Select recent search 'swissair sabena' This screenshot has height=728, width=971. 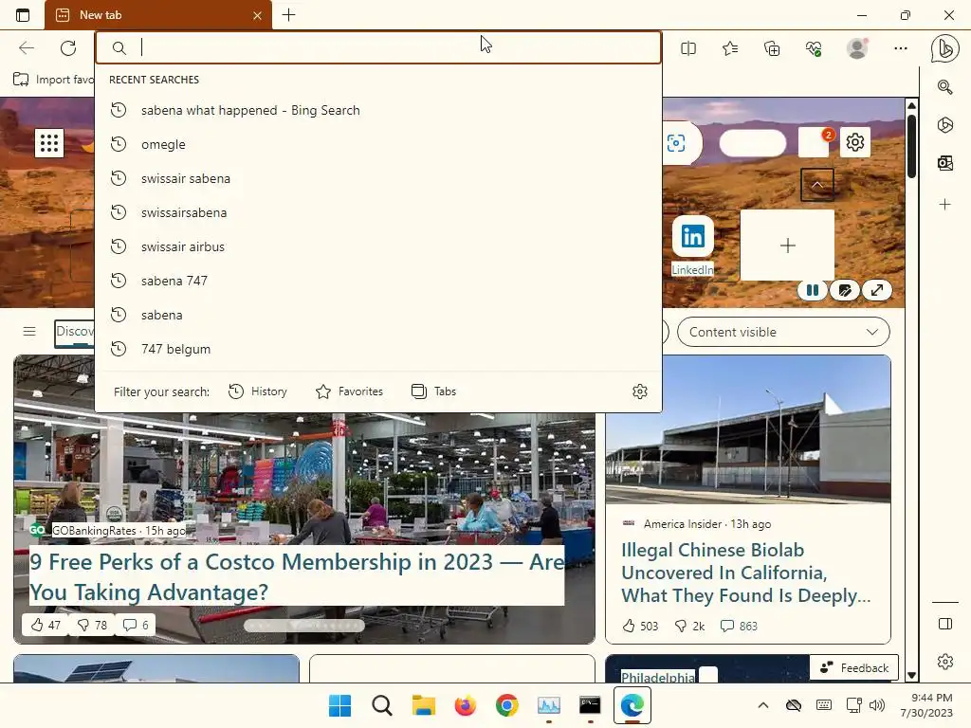pyautogui.click(x=378, y=178)
